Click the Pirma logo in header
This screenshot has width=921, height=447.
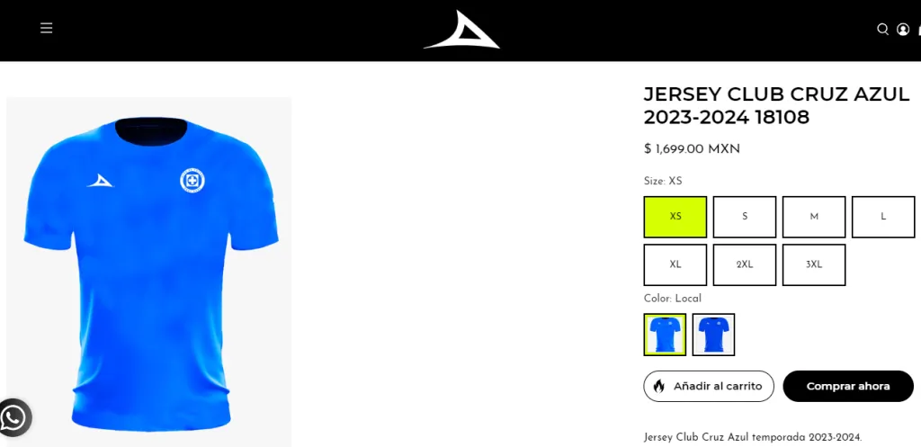pyautogui.click(x=461, y=30)
